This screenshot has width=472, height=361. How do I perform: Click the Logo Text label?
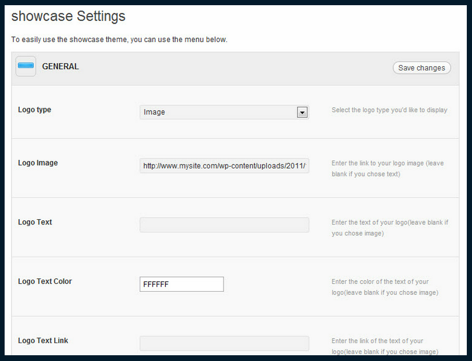pos(35,222)
